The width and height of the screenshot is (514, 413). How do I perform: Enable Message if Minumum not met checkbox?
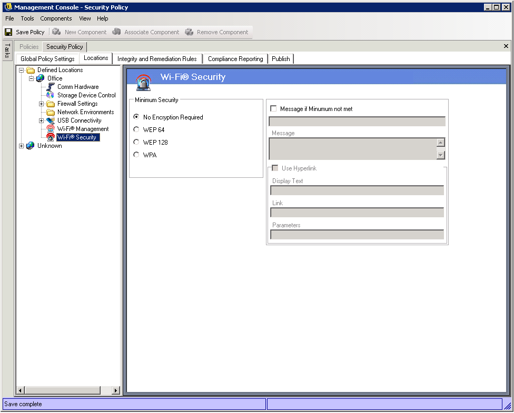[x=273, y=108]
